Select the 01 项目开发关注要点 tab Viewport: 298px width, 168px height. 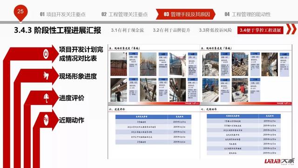[63, 14]
